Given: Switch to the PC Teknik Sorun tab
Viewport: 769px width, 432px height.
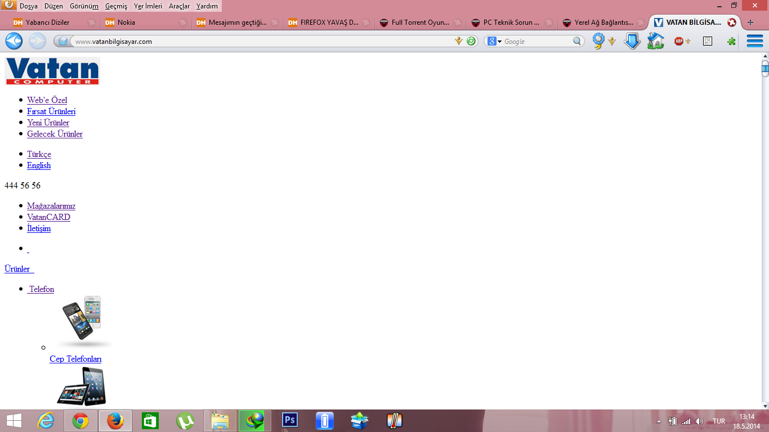Looking at the screenshot, I should [511, 22].
